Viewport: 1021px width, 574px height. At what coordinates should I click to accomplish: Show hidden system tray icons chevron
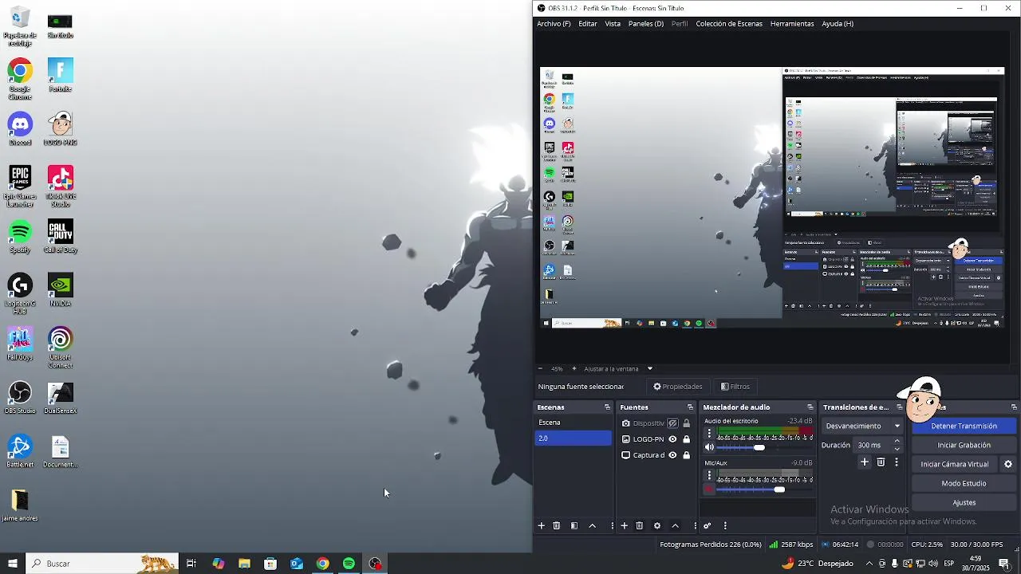click(x=869, y=564)
